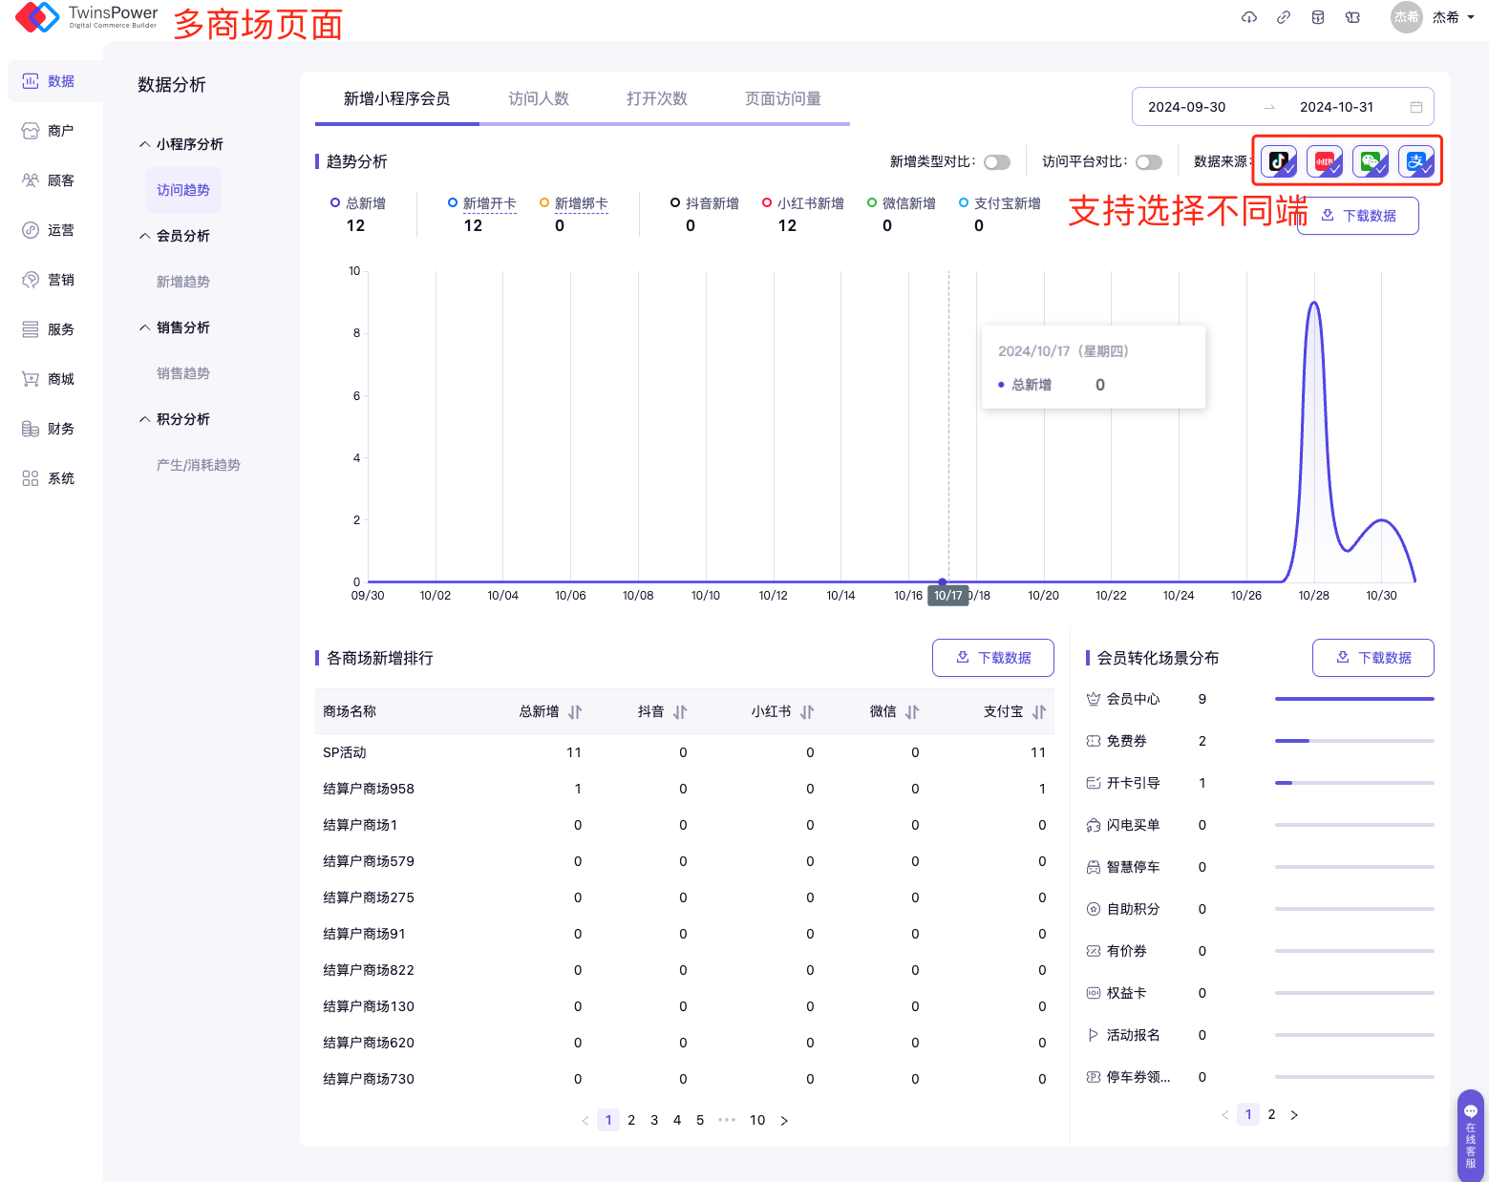Open the 在线客服 online support widget
The width and height of the screenshot is (1489, 1182).
1470,1134
